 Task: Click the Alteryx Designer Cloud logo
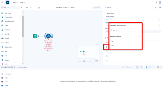(7, 2)
